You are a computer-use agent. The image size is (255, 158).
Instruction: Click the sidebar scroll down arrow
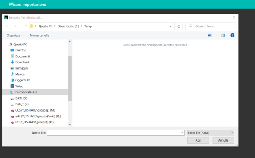coord(70,125)
